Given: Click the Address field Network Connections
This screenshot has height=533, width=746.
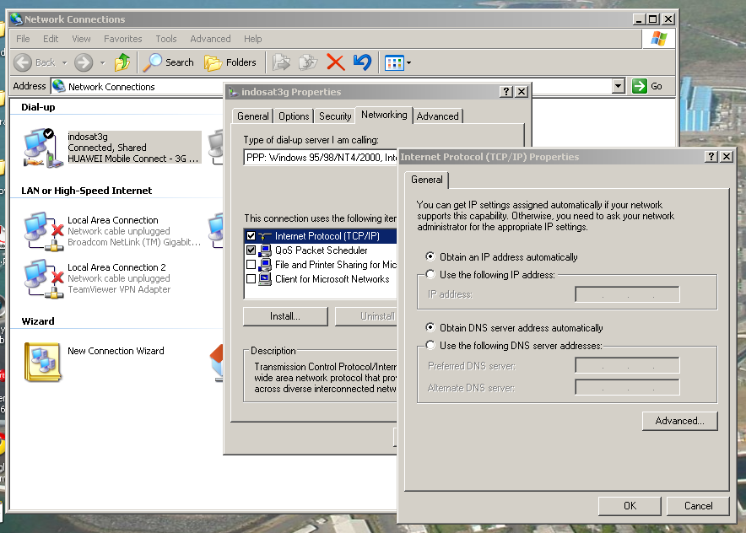Looking at the screenshot, I should pyautogui.click(x=111, y=87).
